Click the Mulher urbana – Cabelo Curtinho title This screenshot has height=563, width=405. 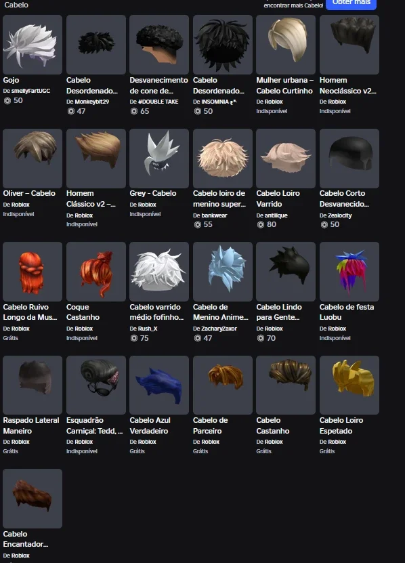[x=284, y=85]
